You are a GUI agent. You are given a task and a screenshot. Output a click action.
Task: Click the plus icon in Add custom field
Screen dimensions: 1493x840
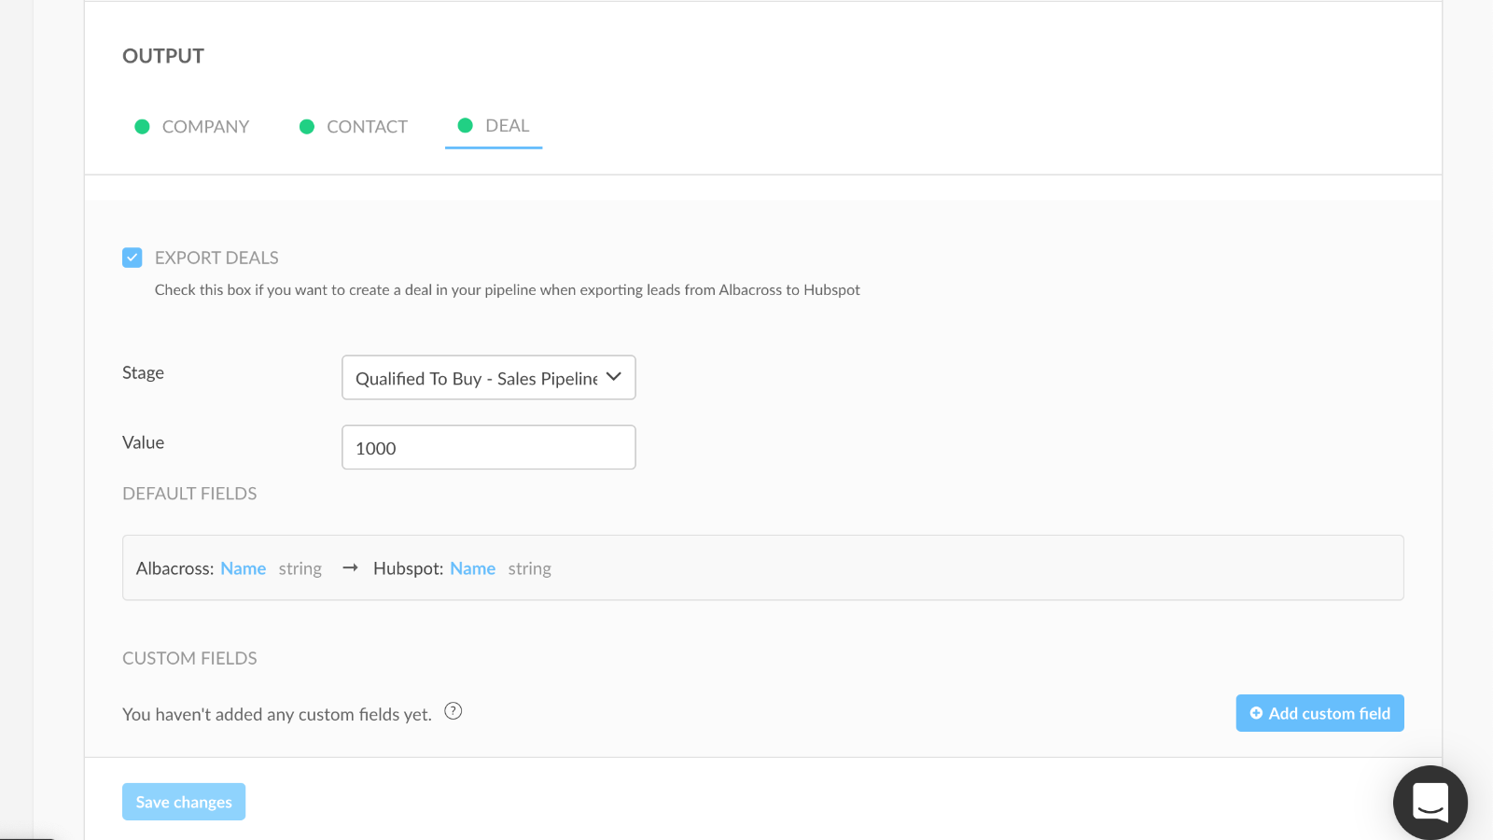pyautogui.click(x=1256, y=713)
